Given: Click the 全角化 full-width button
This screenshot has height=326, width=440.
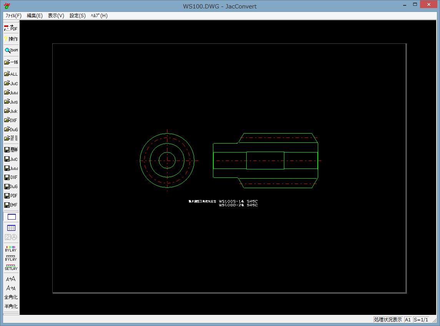Looking at the screenshot, I should coord(11,297).
